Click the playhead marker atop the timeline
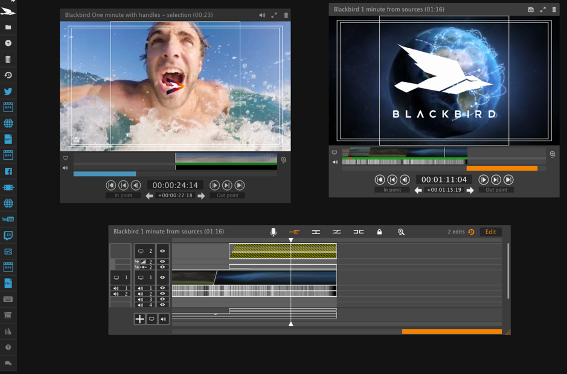 coord(290,240)
